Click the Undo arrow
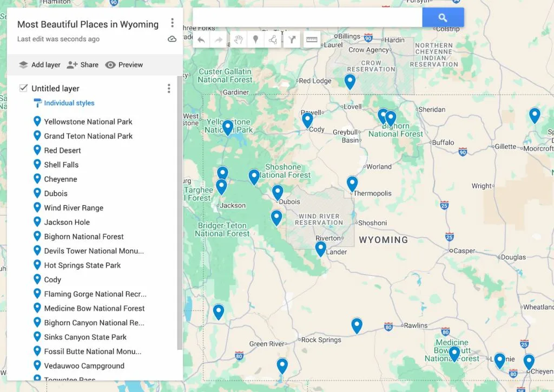This screenshot has width=554, height=392. [x=201, y=40]
